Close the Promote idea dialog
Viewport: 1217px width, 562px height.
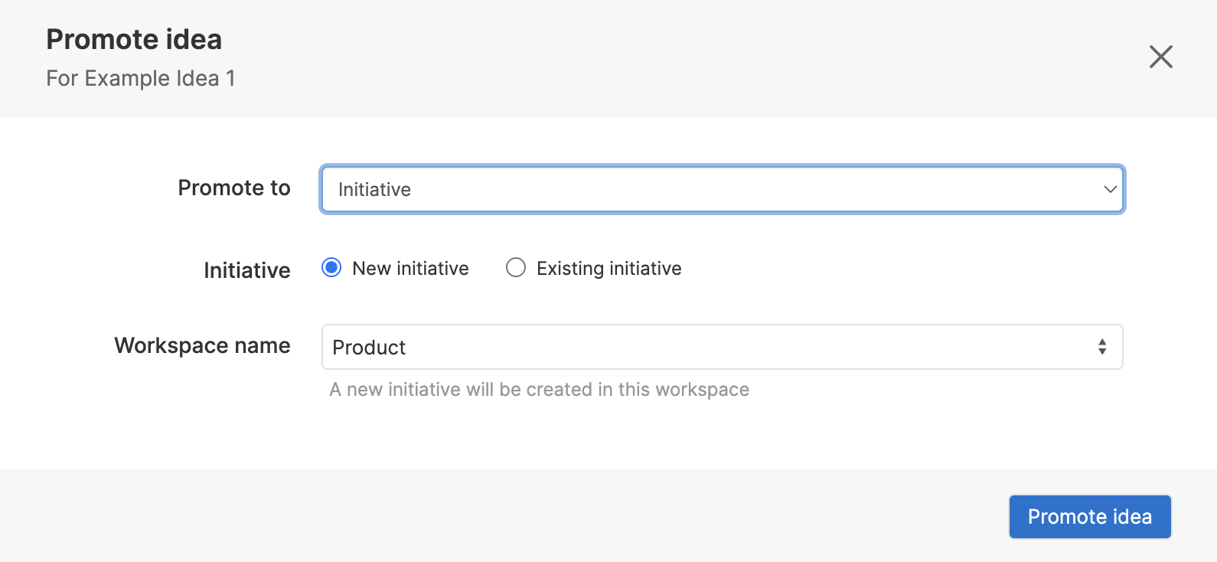click(1160, 57)
